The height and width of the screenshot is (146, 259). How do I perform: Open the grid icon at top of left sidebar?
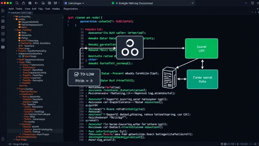click(3, 11)
